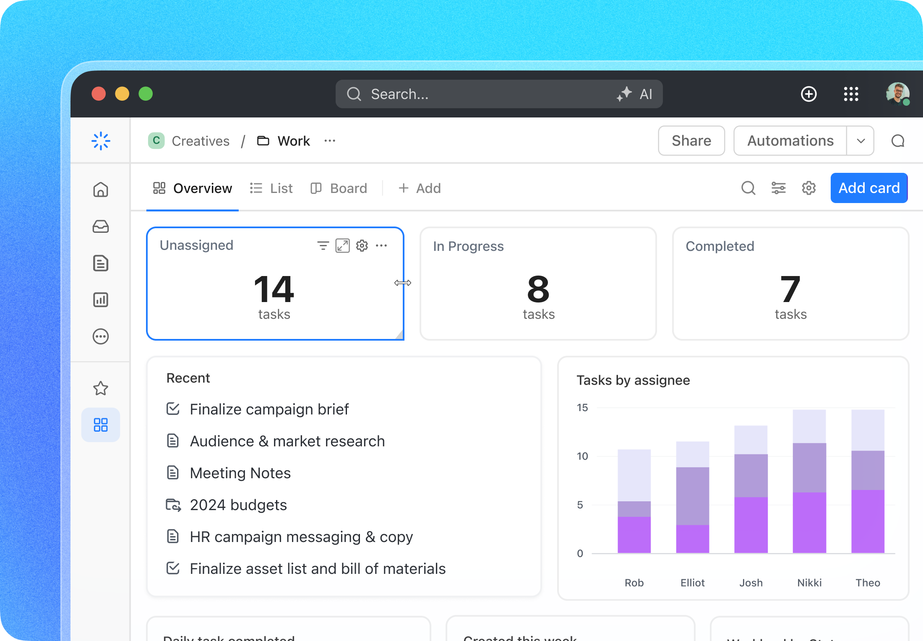Toggle the filter/sort icon on Unassigned card

click(323, 245)
